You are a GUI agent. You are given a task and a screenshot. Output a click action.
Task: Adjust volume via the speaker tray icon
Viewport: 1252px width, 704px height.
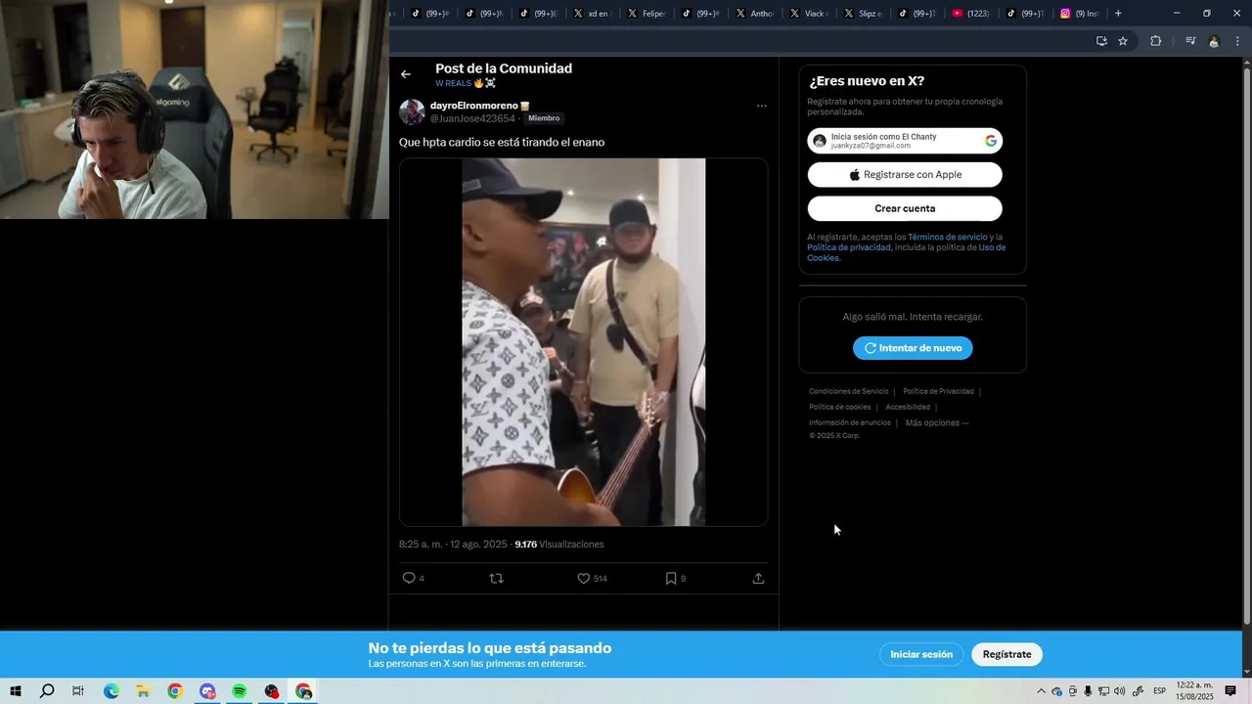[x=1120, y=691]
